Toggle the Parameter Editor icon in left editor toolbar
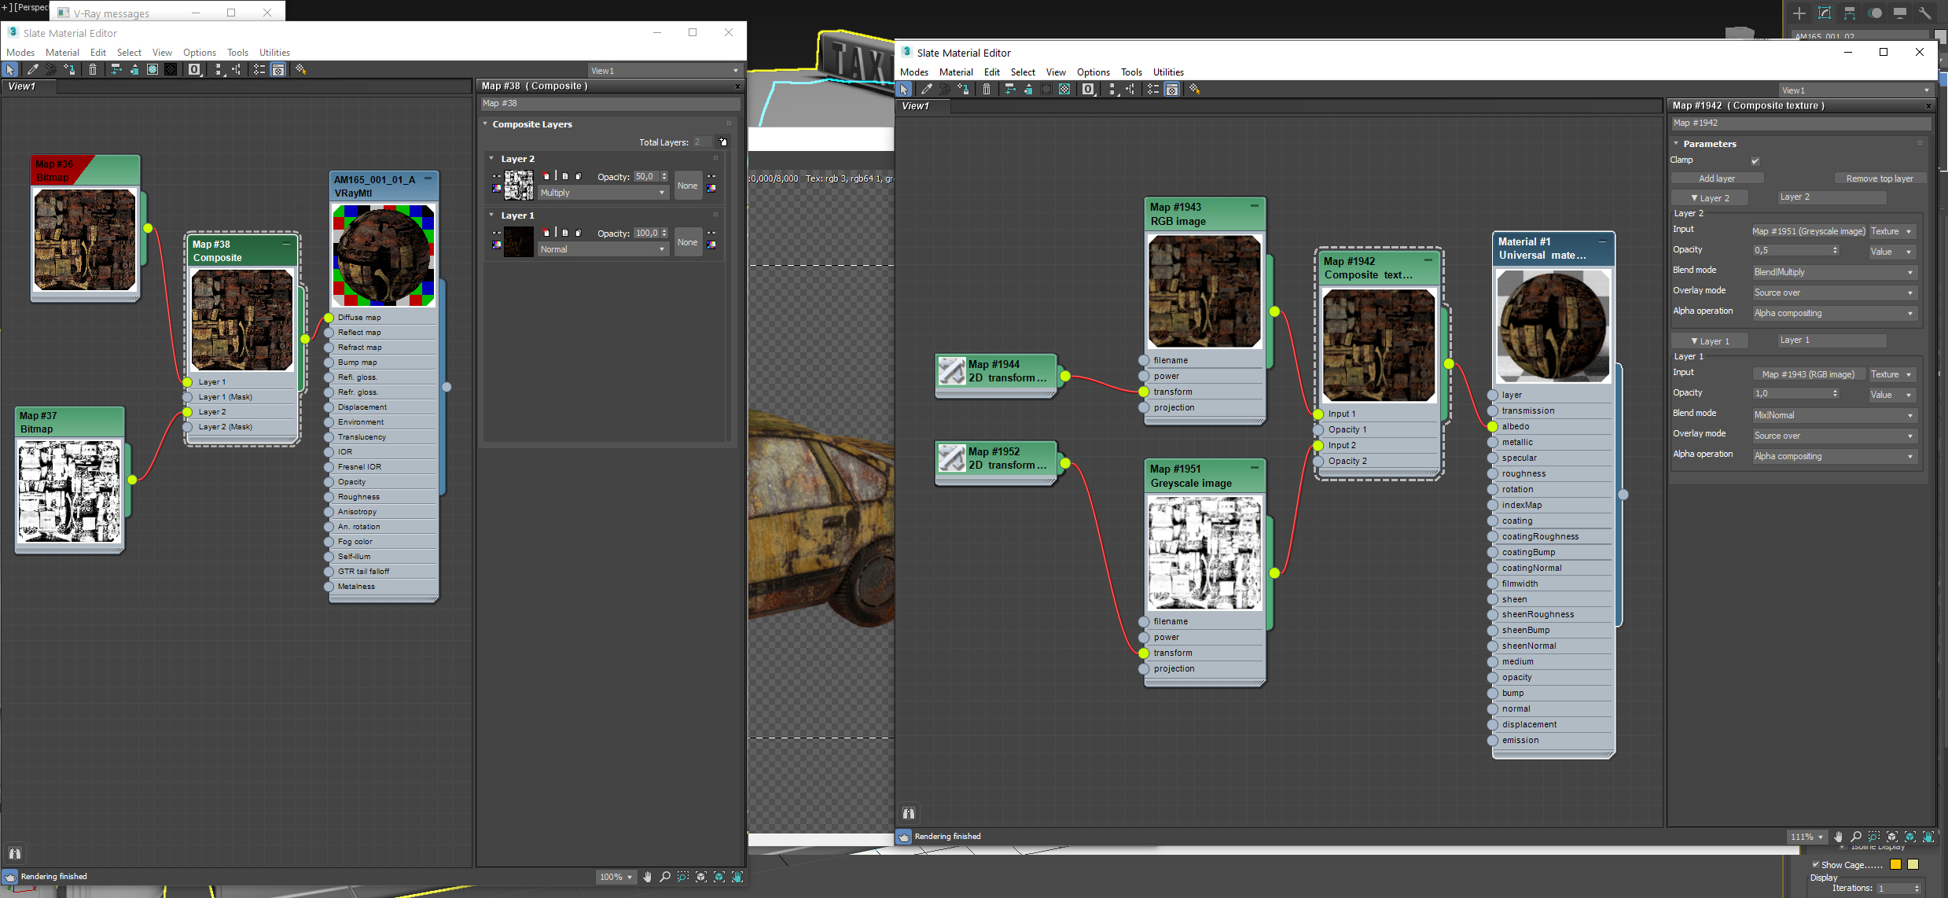 point(278,70)
